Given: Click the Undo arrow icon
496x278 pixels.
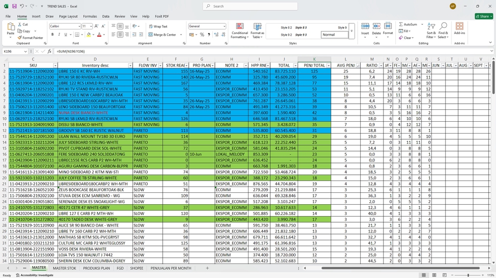Looking at the screenshot, I should 22,6.
